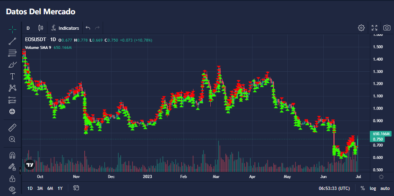Viewport: 394px width, 196px height.
Task: Select the ruler measure tool
Action: (12, 128)
